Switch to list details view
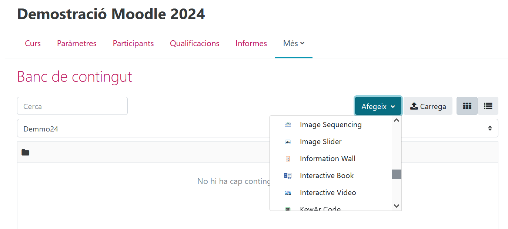 (488, 106)
